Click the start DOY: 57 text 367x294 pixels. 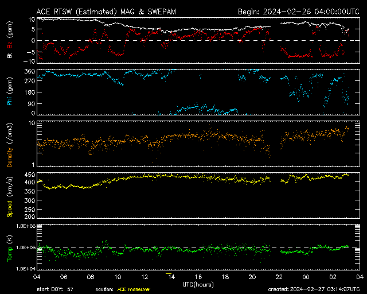coord(54,289)
